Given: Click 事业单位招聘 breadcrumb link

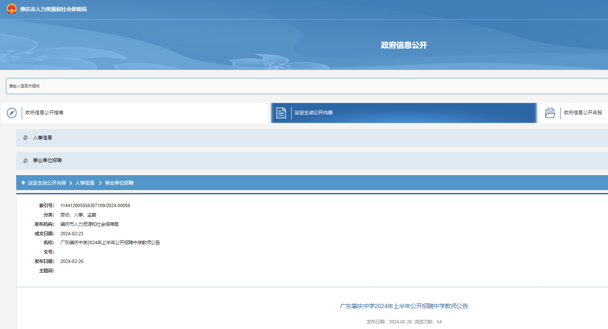Looking at the screenshot, I should [119, 183].
